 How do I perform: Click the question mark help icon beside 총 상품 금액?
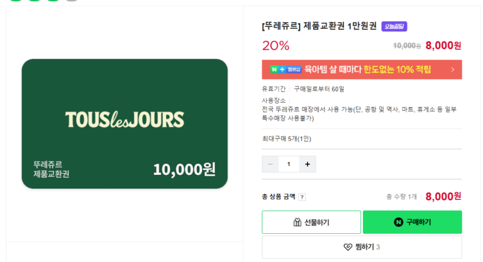(302, 197)
